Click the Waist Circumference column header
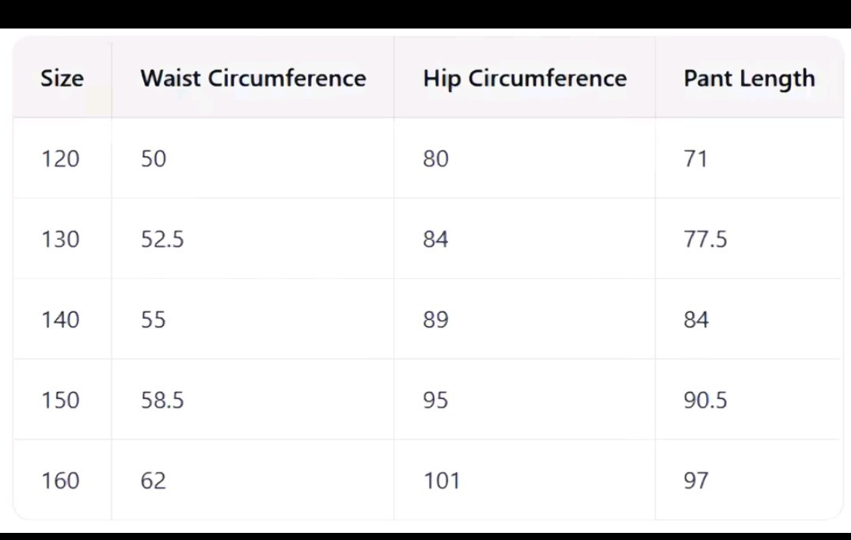Screen dimensions: 851x540 click(253, 78)
